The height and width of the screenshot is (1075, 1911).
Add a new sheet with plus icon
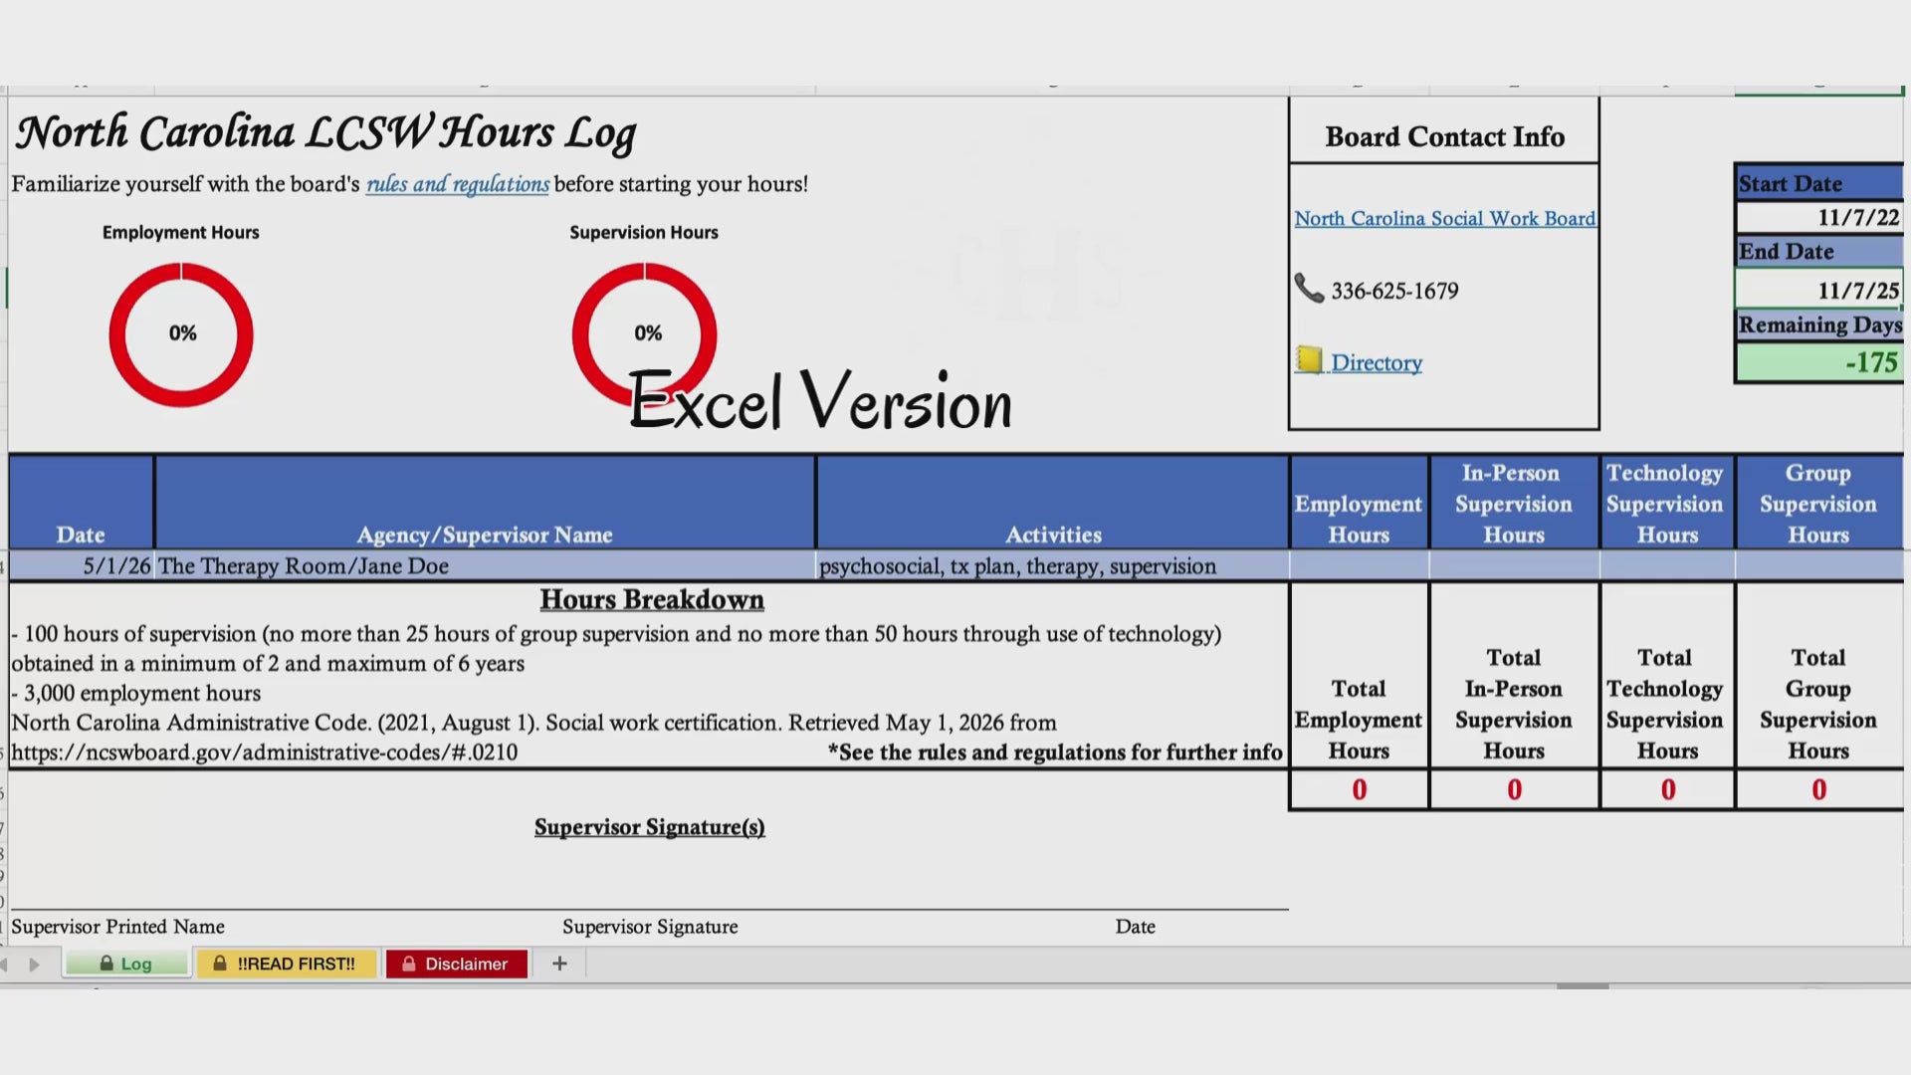pyautogui.click(x=559, y=964)
